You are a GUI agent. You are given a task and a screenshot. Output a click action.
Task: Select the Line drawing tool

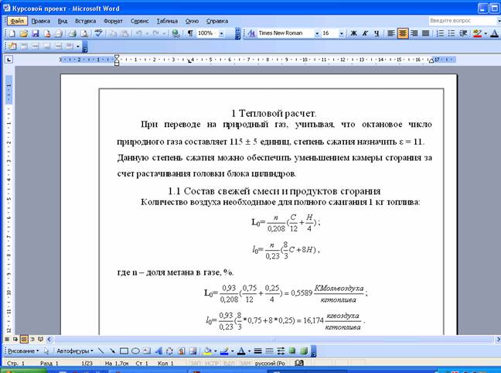[101, 351]
